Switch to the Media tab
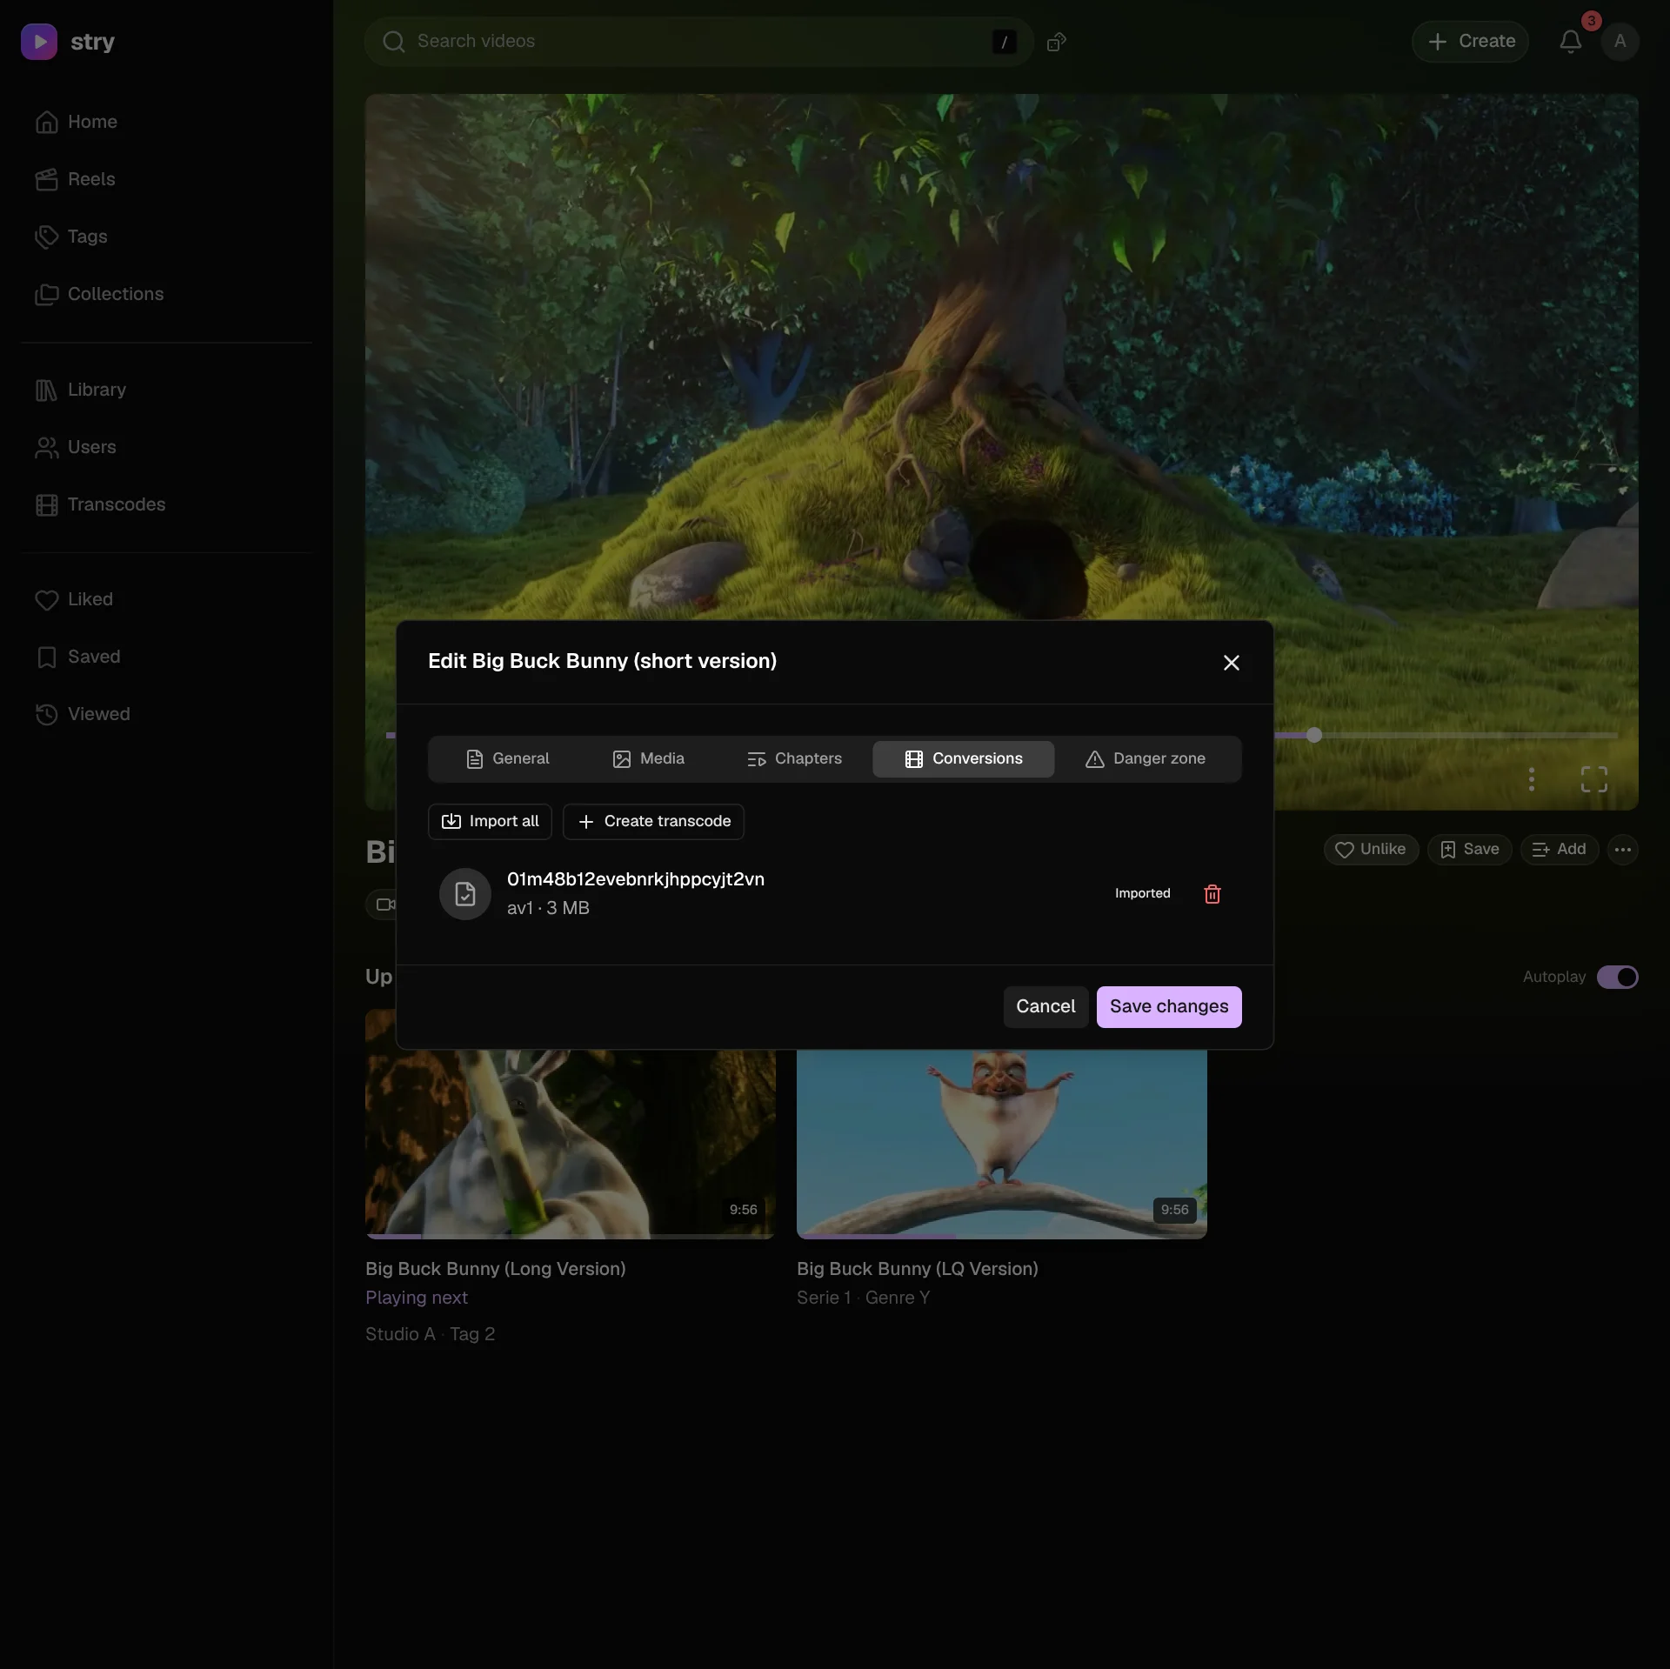The width and height of the screenshot is (1670, 1669). [649, 759]
